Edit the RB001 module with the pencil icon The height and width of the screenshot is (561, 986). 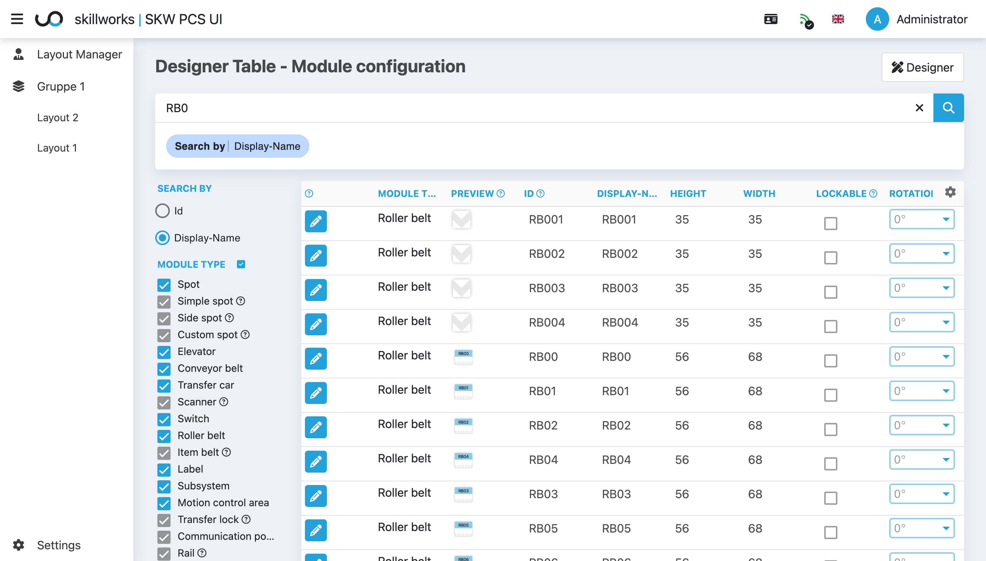(316, 222)
